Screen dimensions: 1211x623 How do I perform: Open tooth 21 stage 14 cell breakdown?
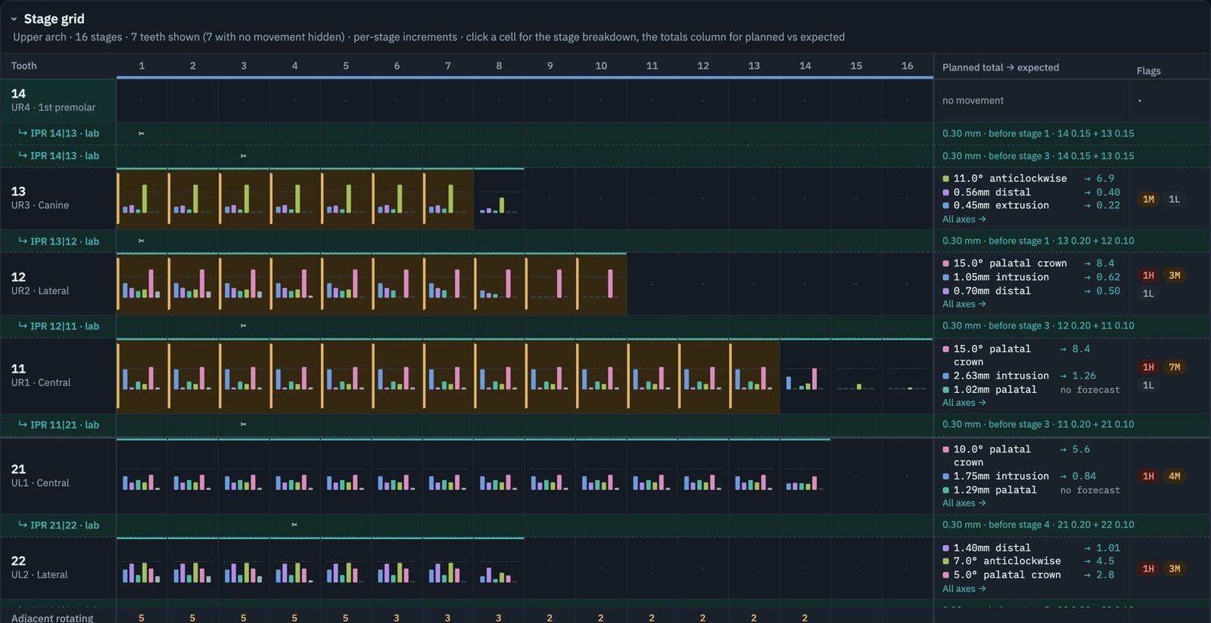[805, 476]
